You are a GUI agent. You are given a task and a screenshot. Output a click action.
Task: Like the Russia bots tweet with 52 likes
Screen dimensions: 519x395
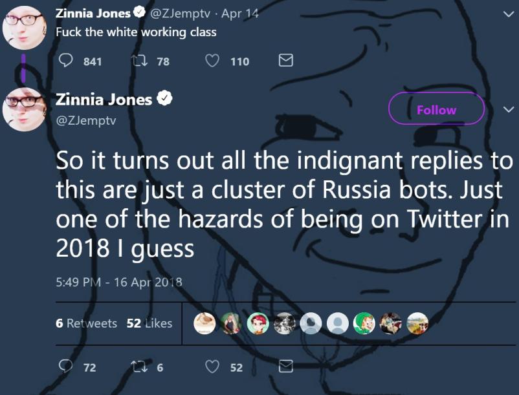tap(212, 367)
